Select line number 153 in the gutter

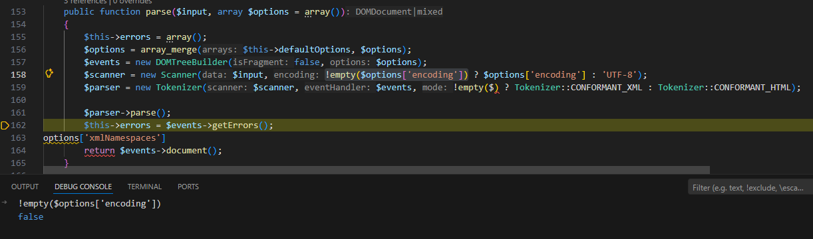point(18,12)
